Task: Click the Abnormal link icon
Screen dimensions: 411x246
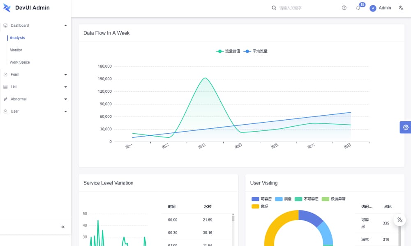Action: [x=5, y=99]
